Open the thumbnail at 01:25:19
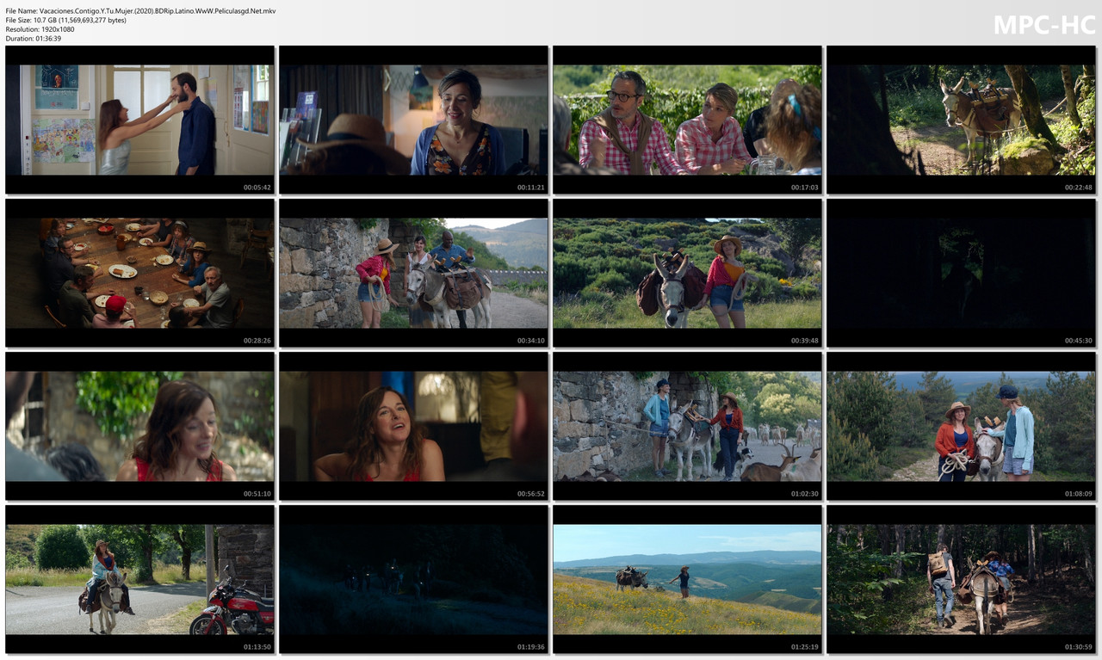The image size is (1102, 660). point(687,579)
